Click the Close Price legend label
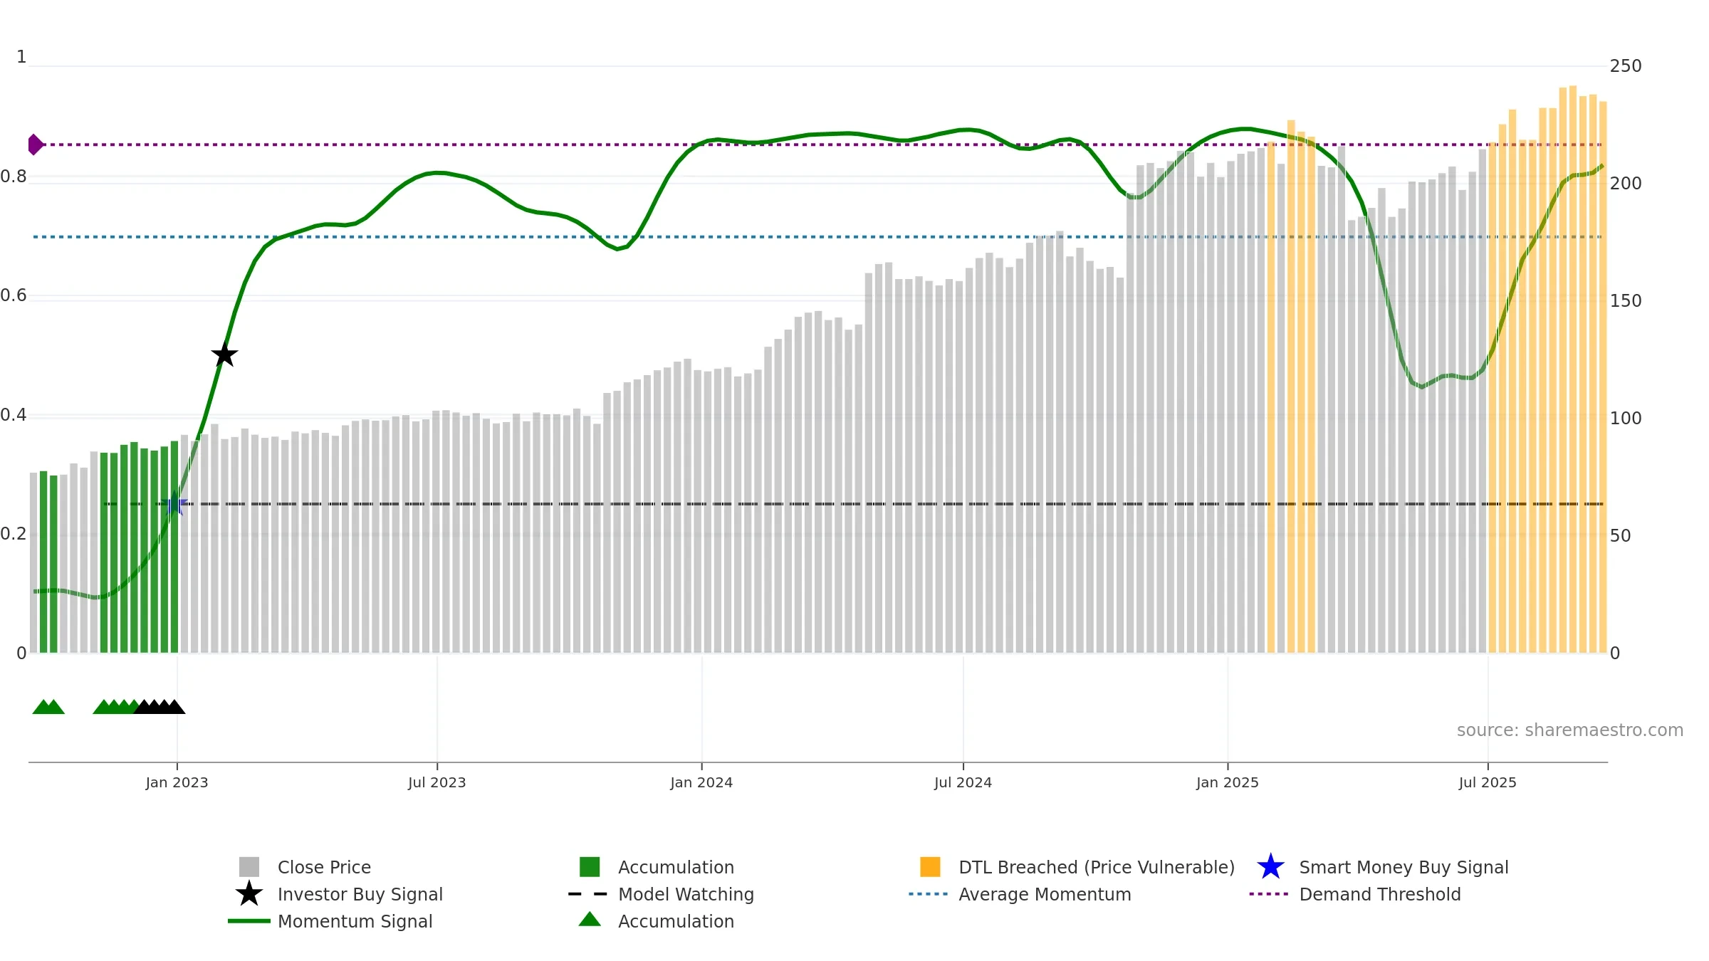 coord(324,867)
